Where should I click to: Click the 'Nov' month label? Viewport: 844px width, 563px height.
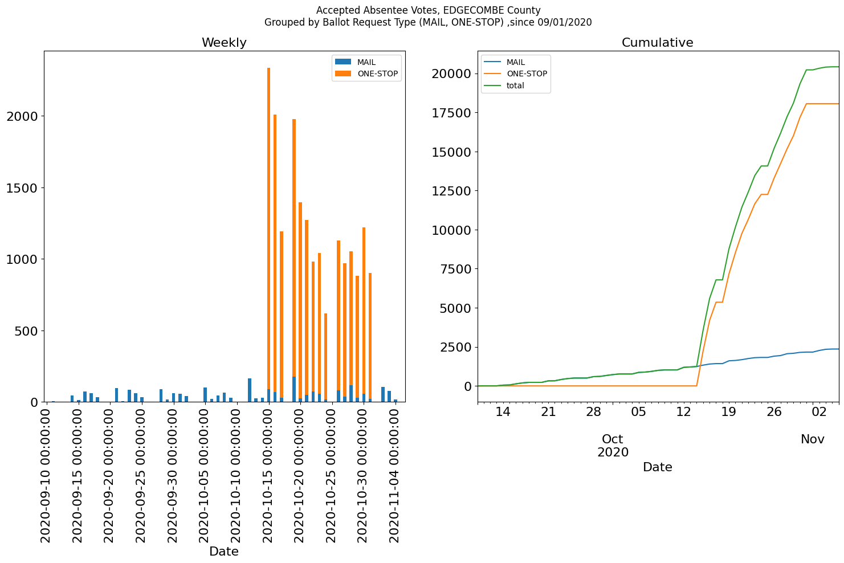coord(813,439)
